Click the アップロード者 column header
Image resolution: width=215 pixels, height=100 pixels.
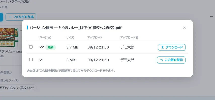(x=129, y=37)
